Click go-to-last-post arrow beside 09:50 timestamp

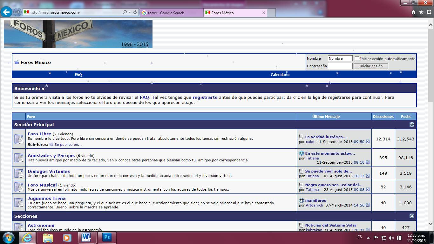point(368,142)
